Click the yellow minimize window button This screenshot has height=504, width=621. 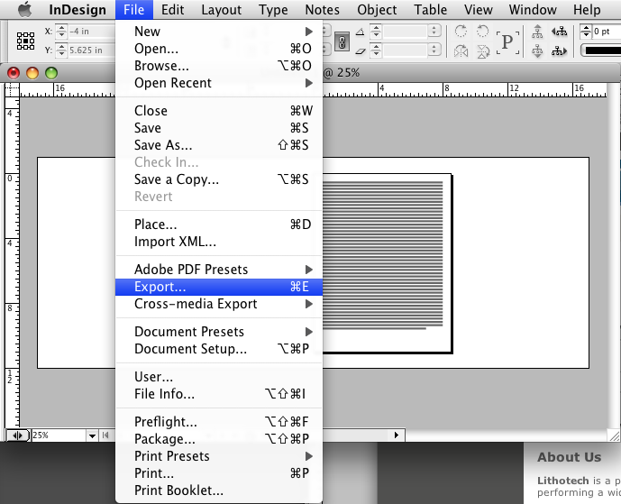click(x=32, y=73)
